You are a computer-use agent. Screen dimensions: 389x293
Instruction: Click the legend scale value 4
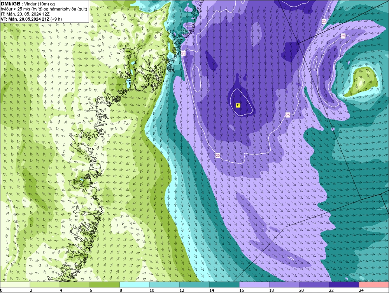(x=61, y=290)
